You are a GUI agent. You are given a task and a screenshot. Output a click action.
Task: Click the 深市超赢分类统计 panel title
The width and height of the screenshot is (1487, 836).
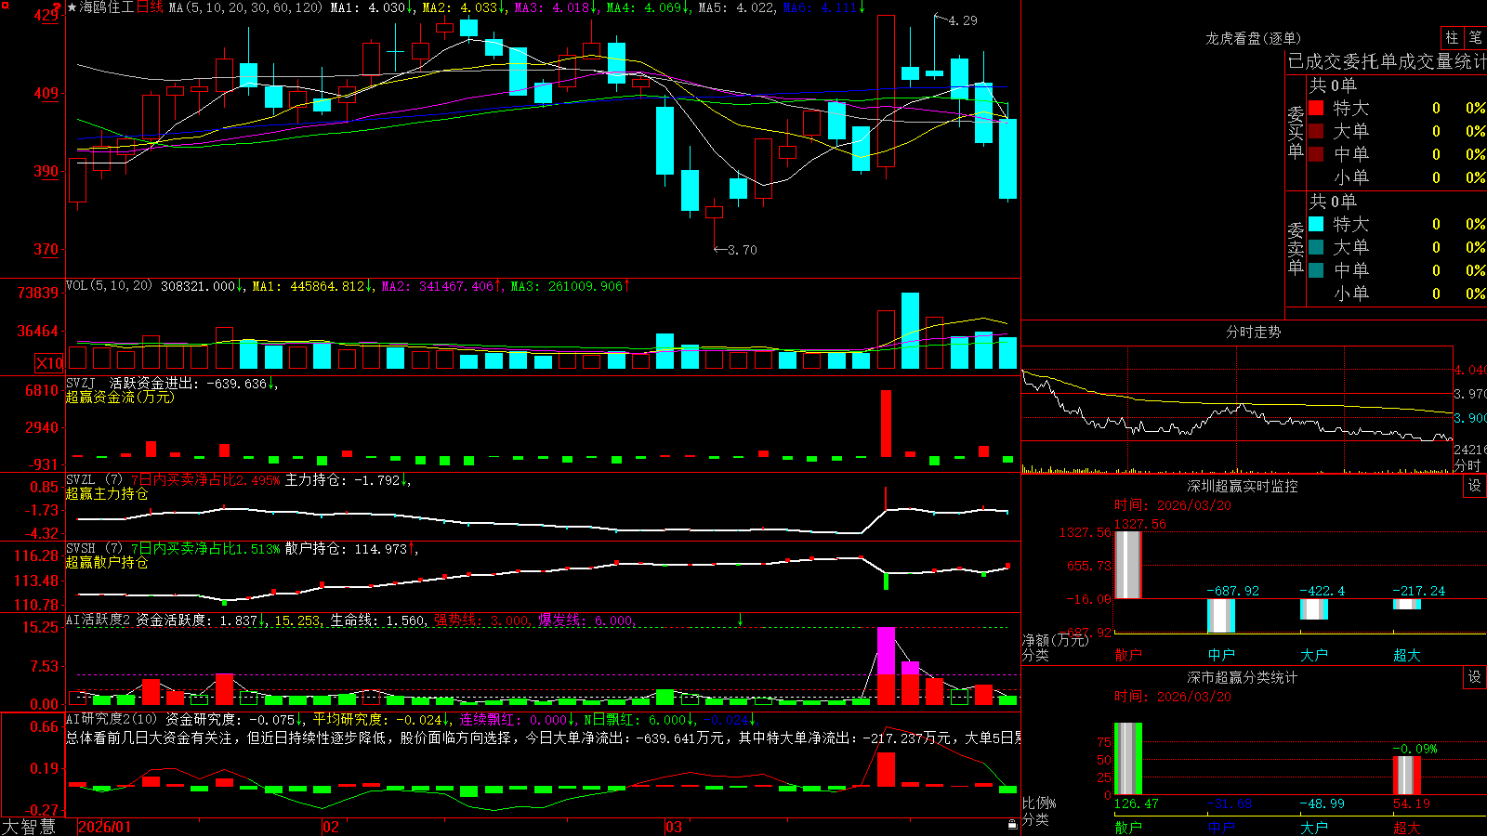pyautogui.click(x=1243, y=677)
